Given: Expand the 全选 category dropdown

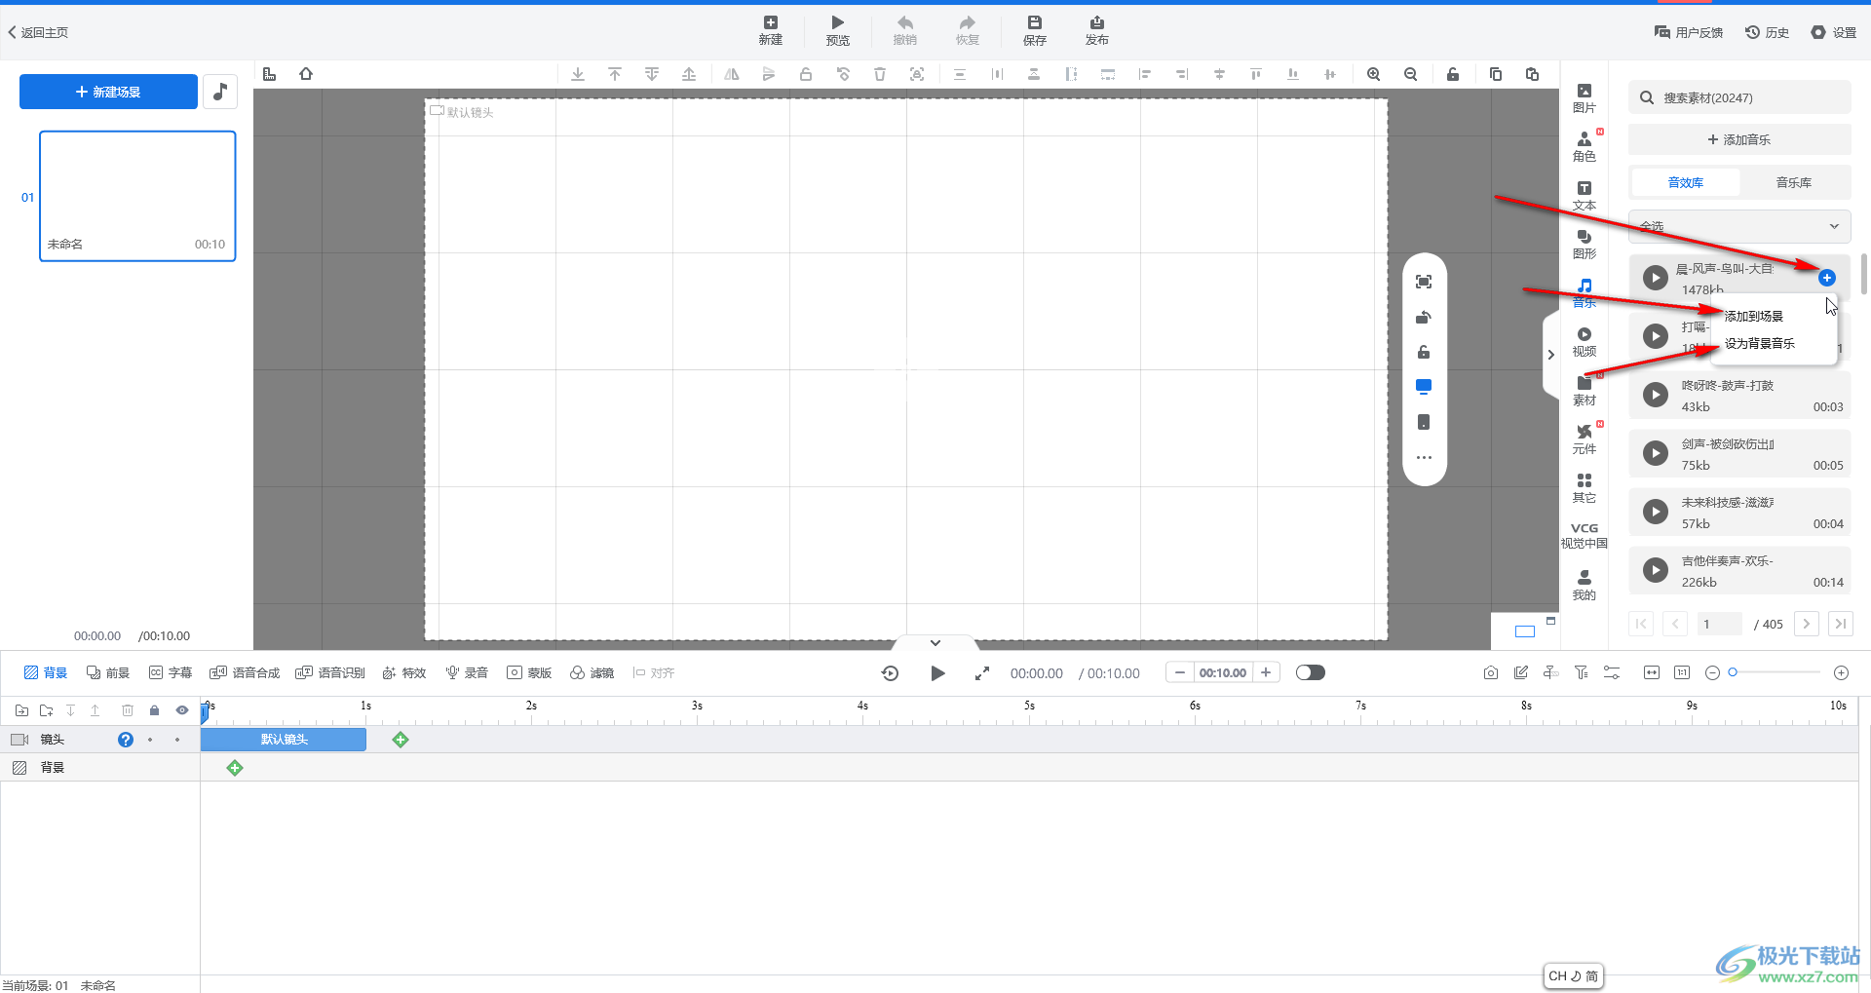Looking at the screenshot, I should pos(1739,226).
